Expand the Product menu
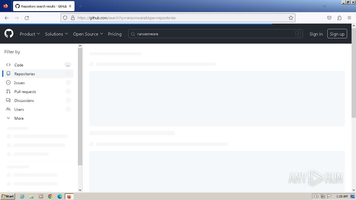The image size is (356, 200). click(x=30, y=34)
